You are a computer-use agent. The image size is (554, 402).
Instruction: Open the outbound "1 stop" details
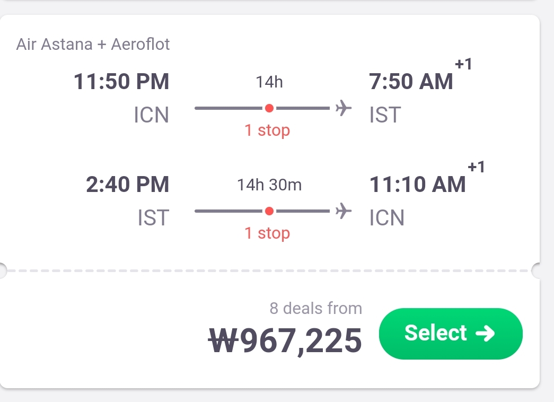pos(267,130)
